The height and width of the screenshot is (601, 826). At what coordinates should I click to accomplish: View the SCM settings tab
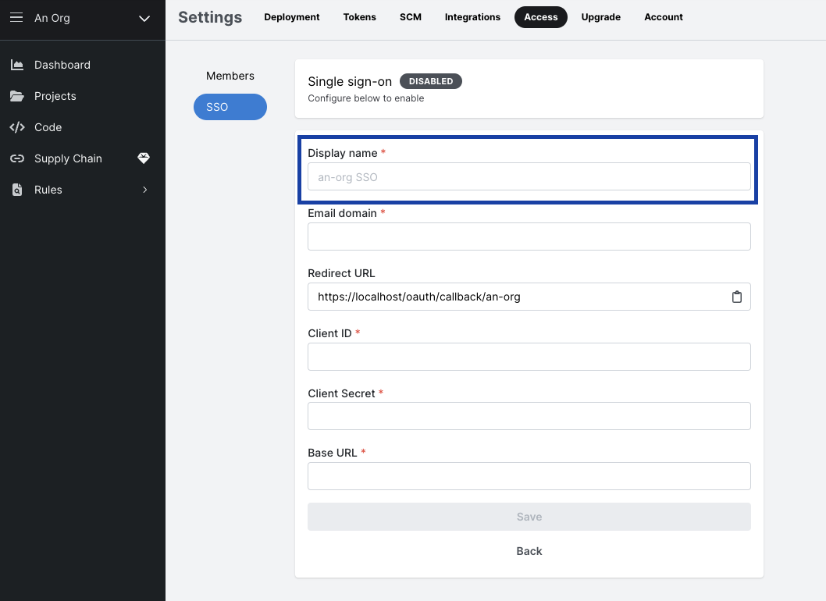[x=410, y=16]
